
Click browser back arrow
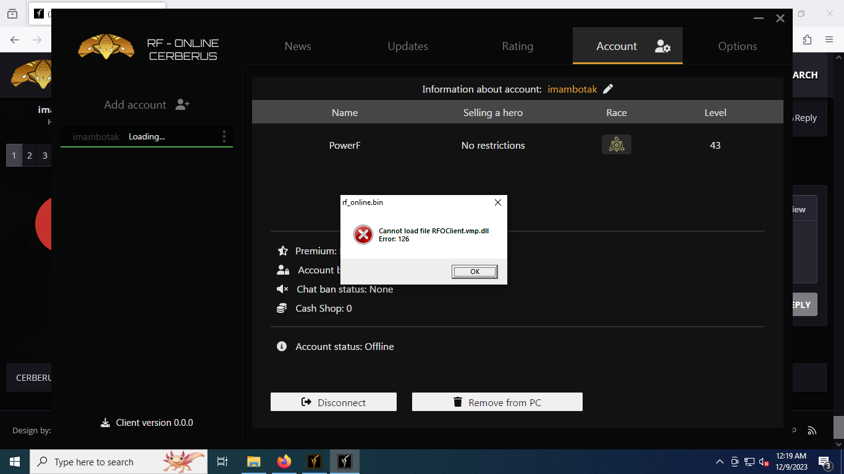point(15,39)
